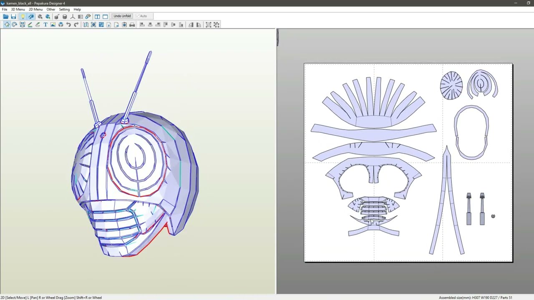Click the Undo Unfold button
This screenshot has height=300, width=534.
click(122, 16)
